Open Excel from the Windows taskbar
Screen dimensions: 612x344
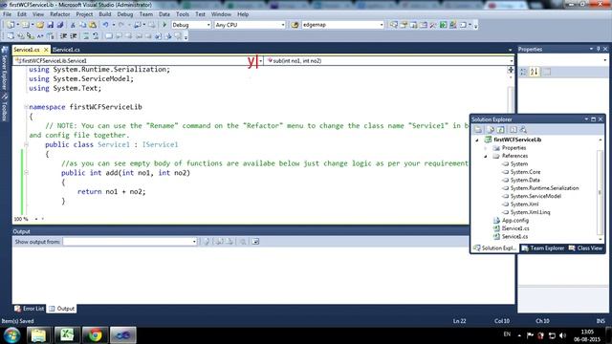point(67,335)
